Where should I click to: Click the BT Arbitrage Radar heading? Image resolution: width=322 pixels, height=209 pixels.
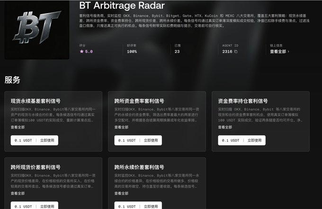(x=122, y=6)
